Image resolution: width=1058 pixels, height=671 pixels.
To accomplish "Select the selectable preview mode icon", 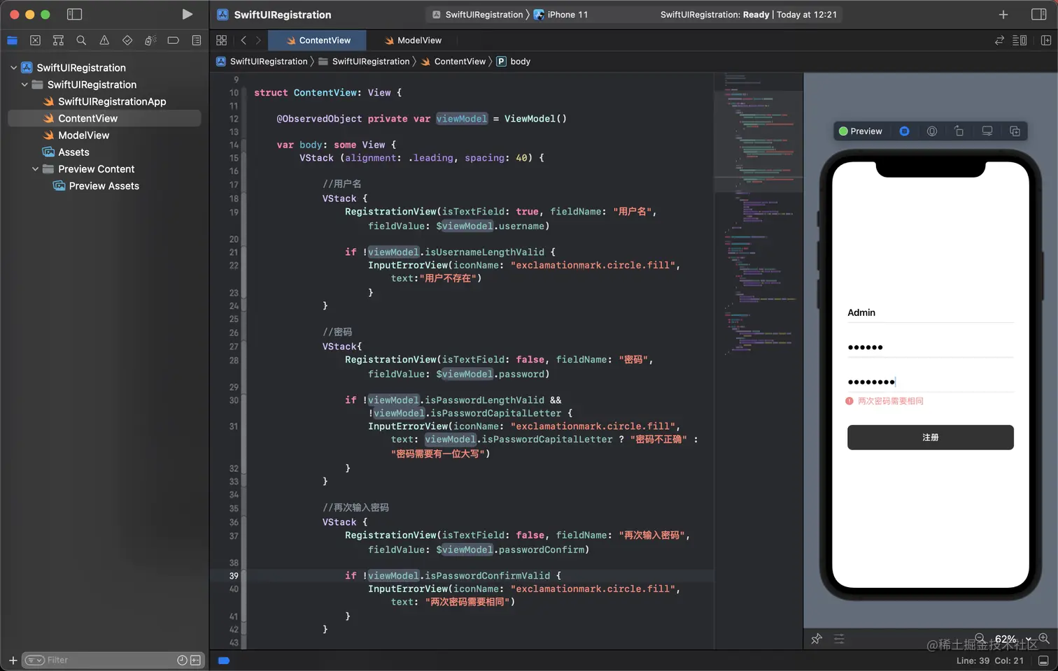I will pyautogui.click(x=904, y=131).
